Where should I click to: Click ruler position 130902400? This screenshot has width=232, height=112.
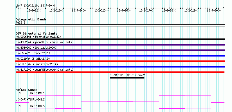[x=79, y=10]
